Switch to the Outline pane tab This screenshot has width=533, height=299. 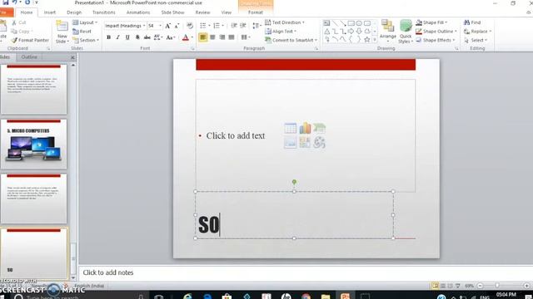[29, 57]
